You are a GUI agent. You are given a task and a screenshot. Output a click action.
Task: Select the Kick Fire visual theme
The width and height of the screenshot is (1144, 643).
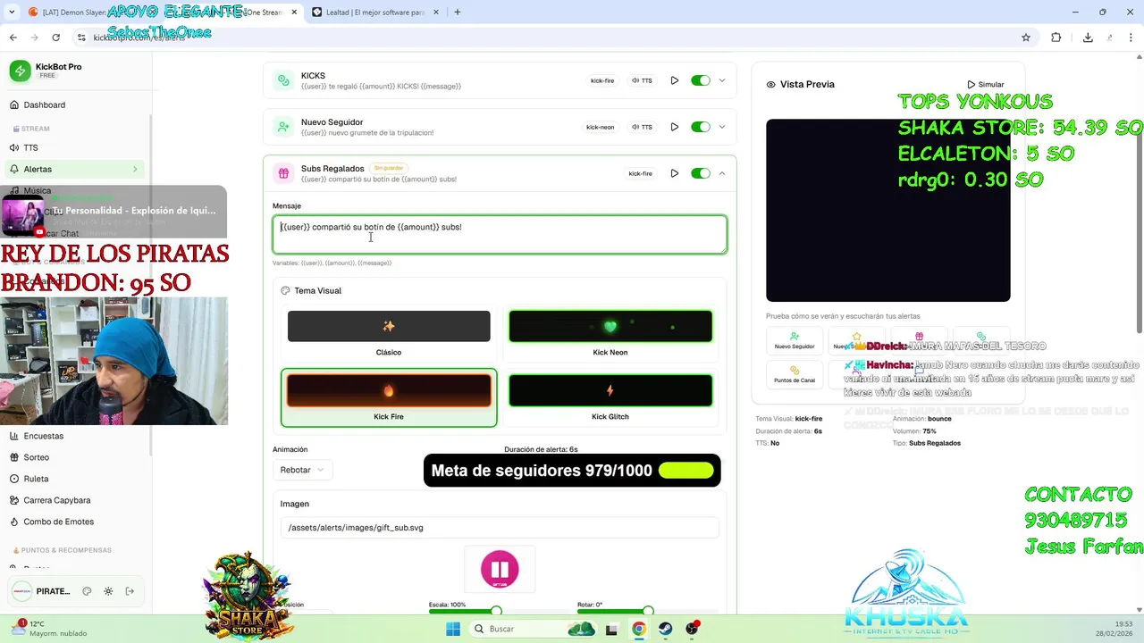point(389,397)
